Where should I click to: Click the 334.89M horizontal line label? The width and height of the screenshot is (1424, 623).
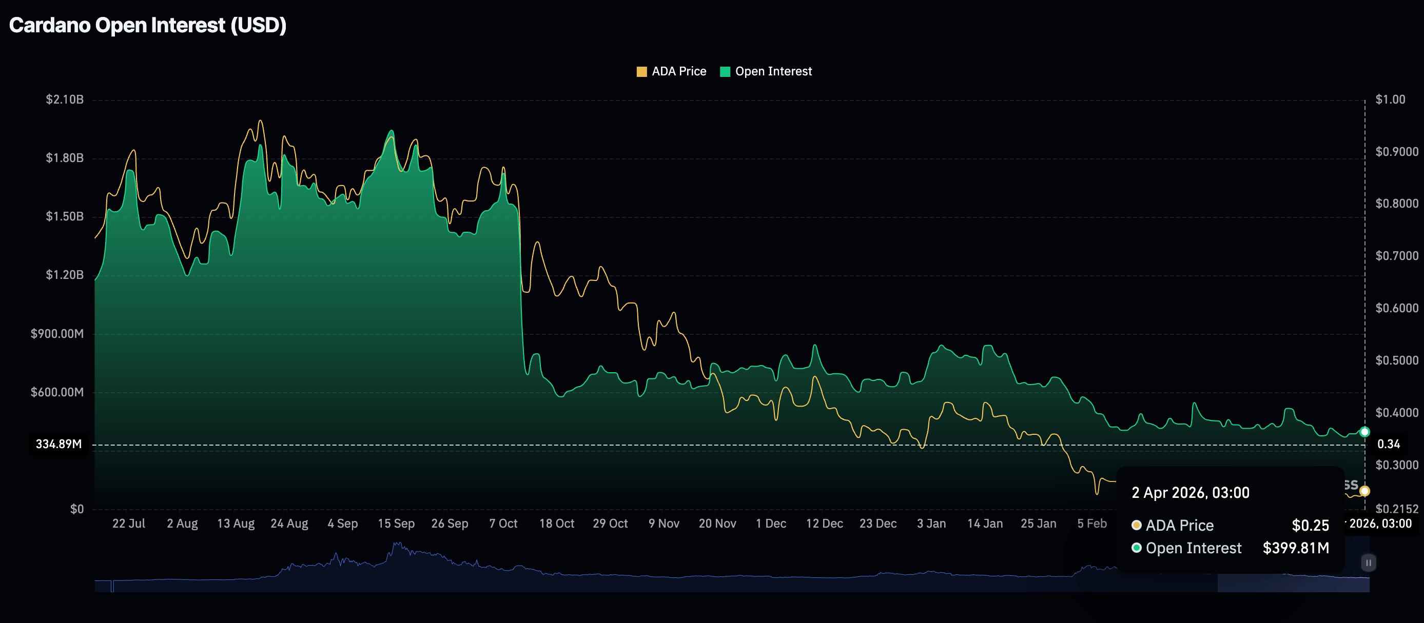coord(58,444)
